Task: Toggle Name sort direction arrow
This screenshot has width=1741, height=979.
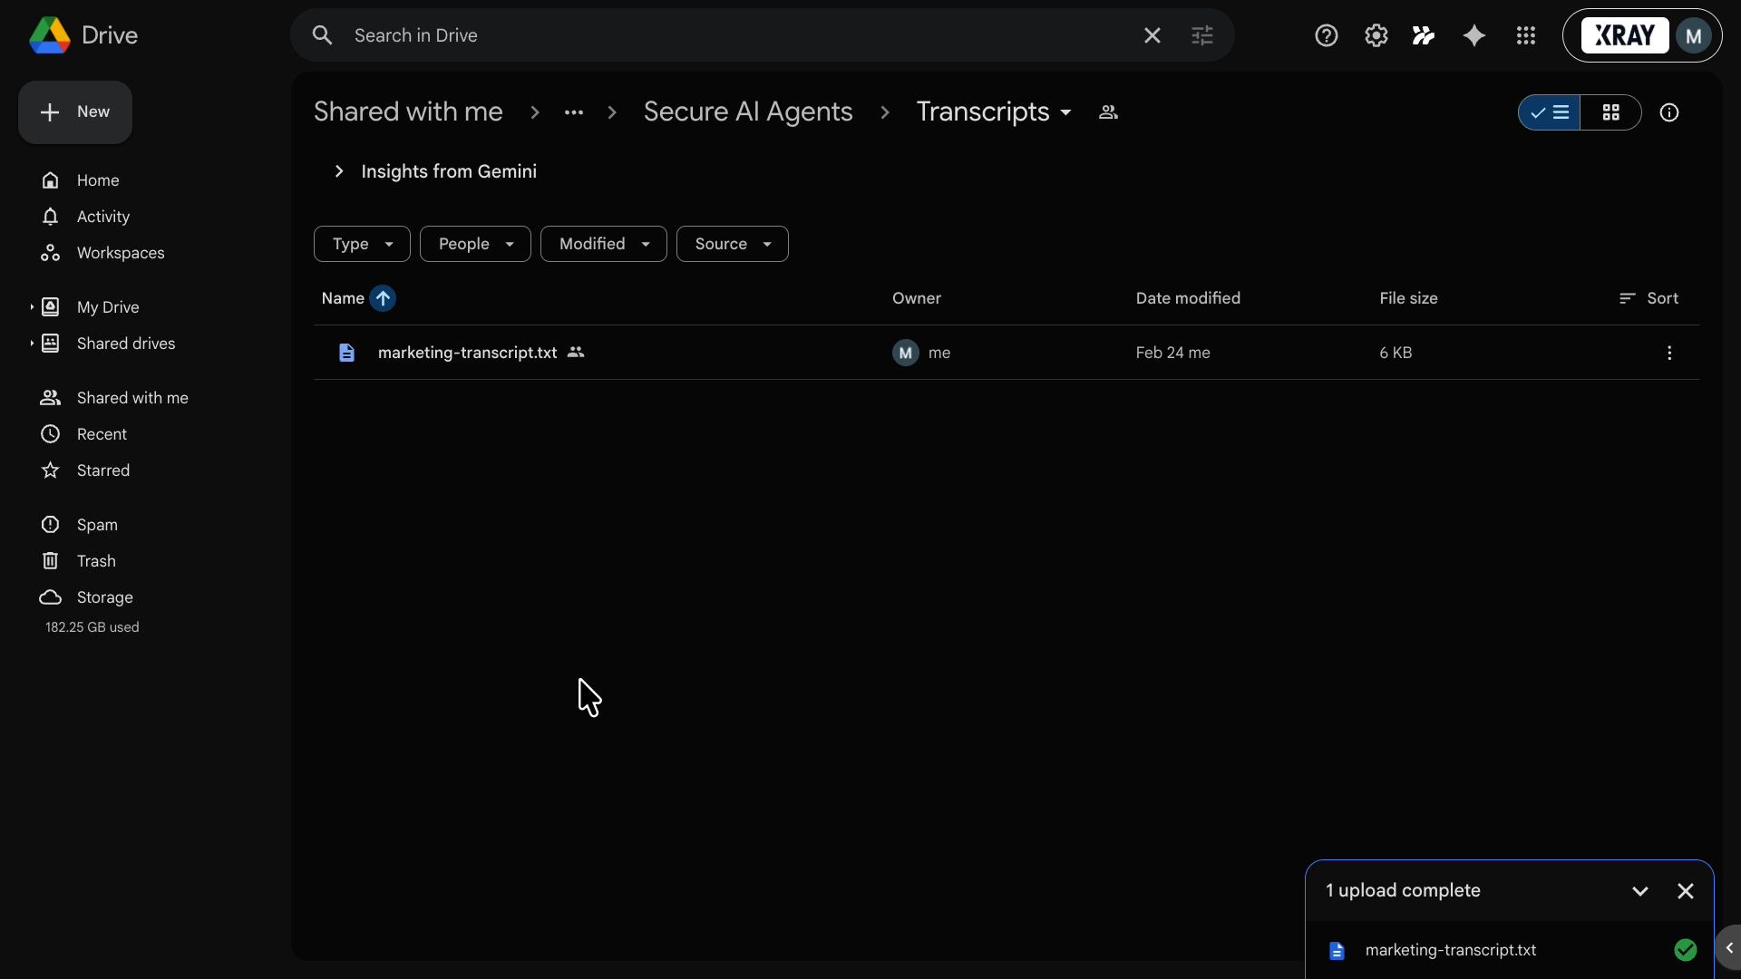Action: pos(384,298)
